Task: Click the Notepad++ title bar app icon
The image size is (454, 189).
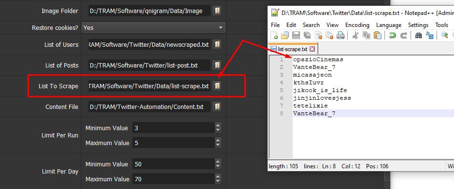Action: pos(275,13)
